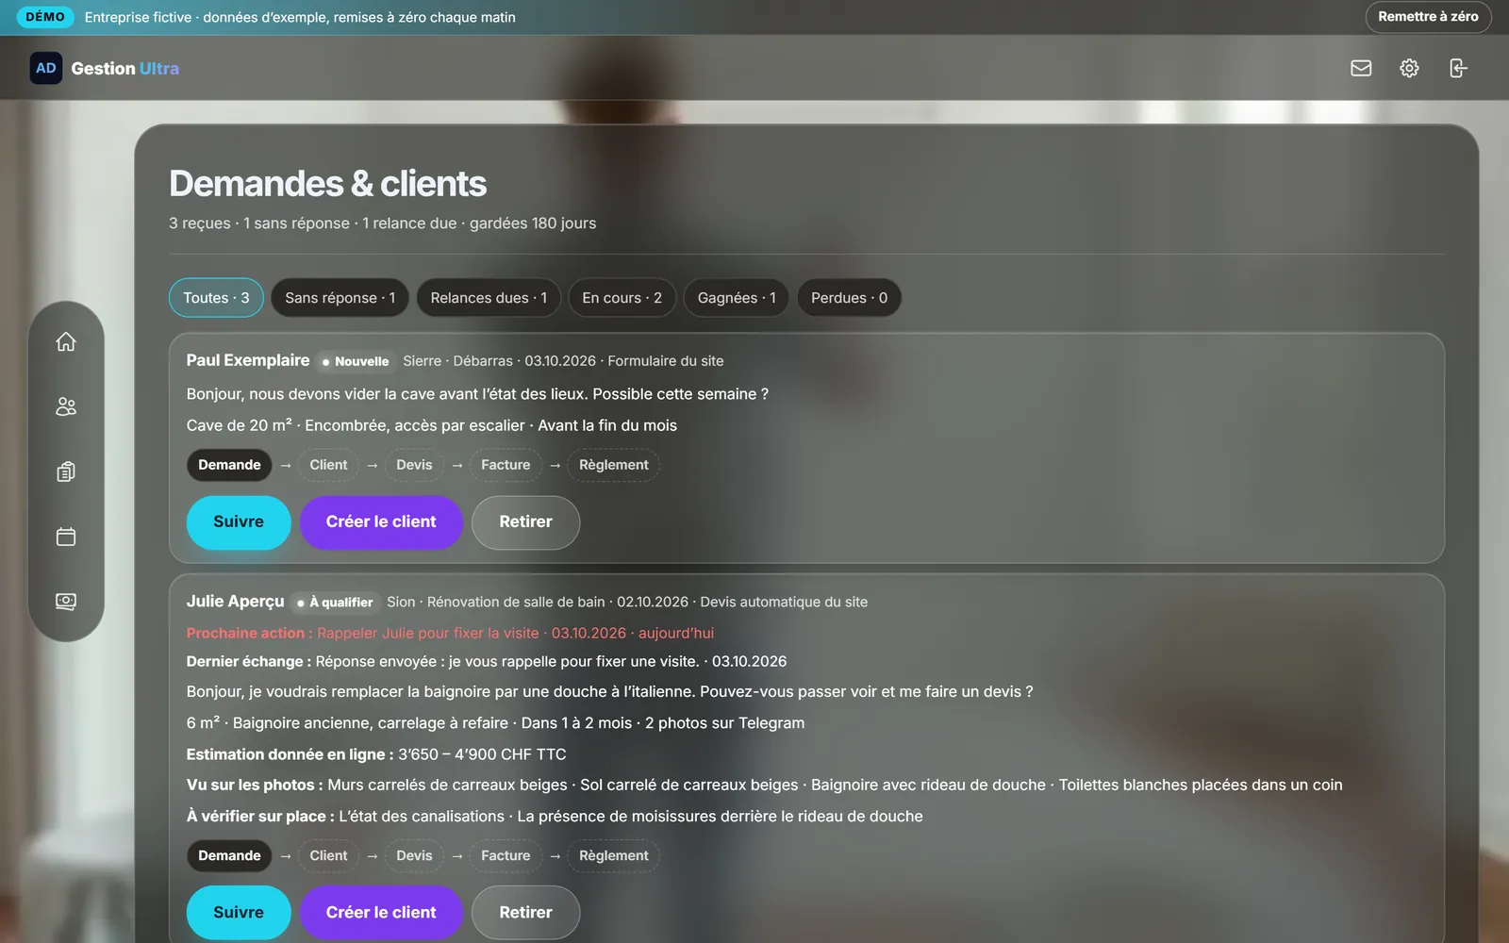Click Retirer for Julie Aperçu
Viewport: 1509px width, 943px height.
click(525, 913)
